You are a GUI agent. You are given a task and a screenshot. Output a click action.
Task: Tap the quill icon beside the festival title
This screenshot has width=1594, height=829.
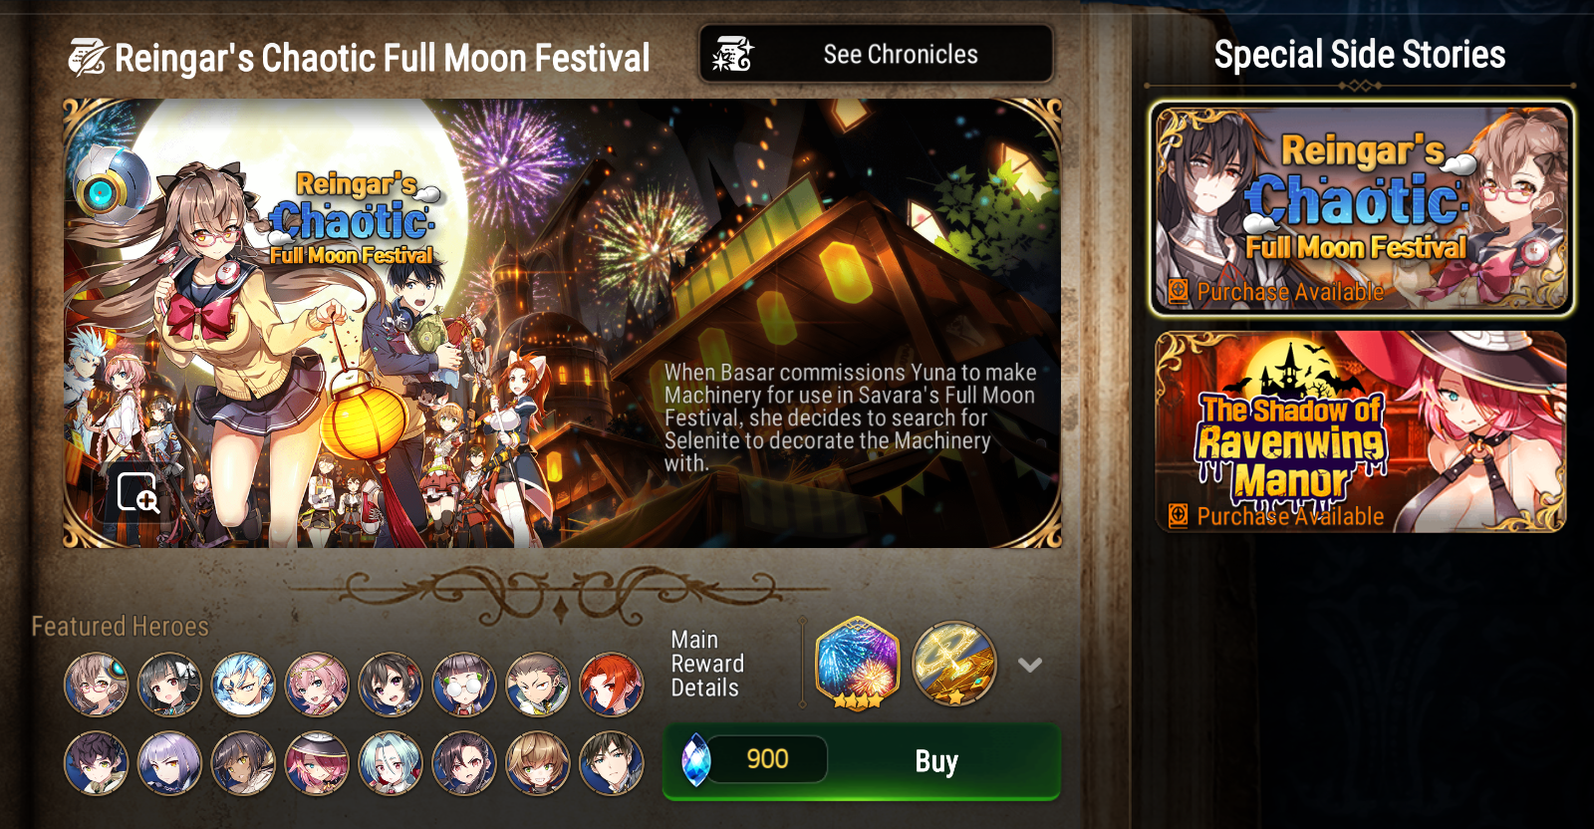pos(87,58)
